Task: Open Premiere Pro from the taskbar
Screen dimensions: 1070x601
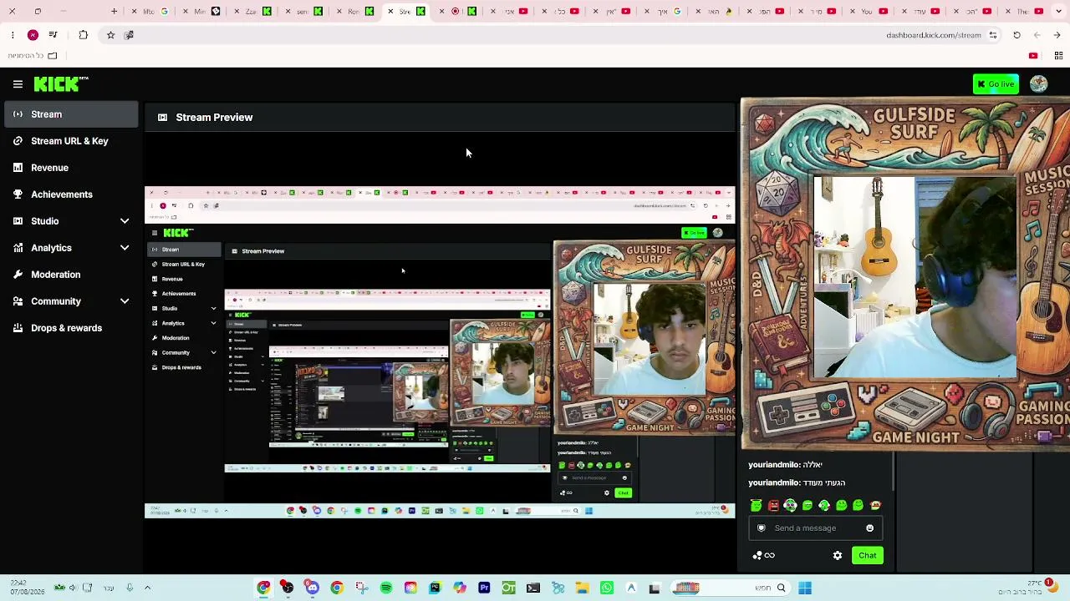Action: point(484,588)
